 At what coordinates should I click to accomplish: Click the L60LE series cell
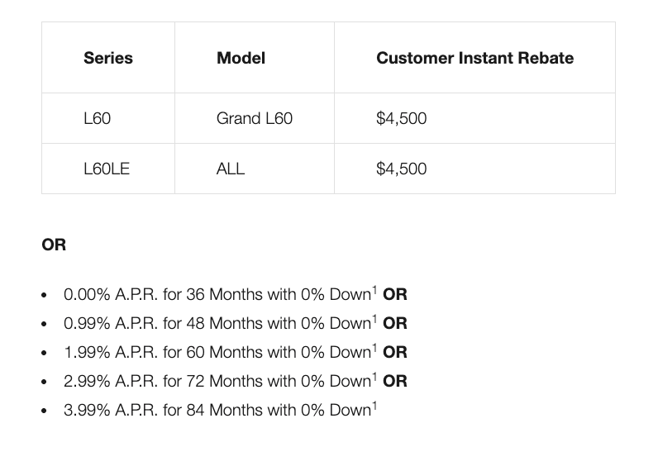click(107, 169)
